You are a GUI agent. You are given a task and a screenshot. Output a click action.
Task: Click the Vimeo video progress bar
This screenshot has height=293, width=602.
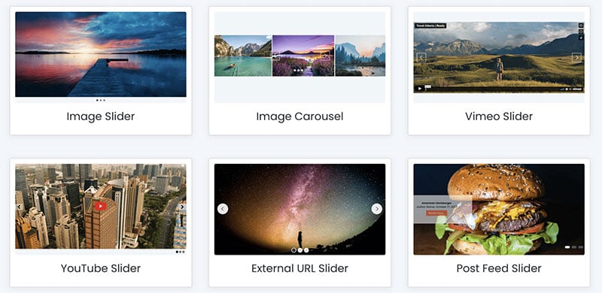coord(494,89)
